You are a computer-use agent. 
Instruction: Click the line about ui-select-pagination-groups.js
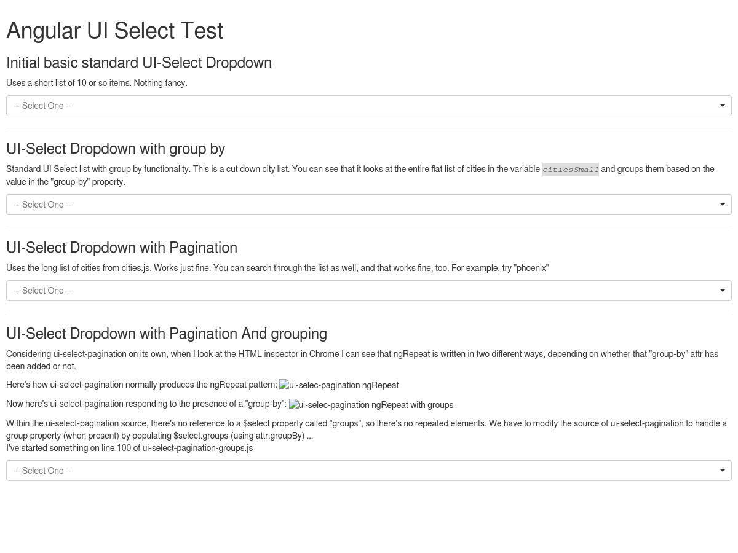click(130, 448)
